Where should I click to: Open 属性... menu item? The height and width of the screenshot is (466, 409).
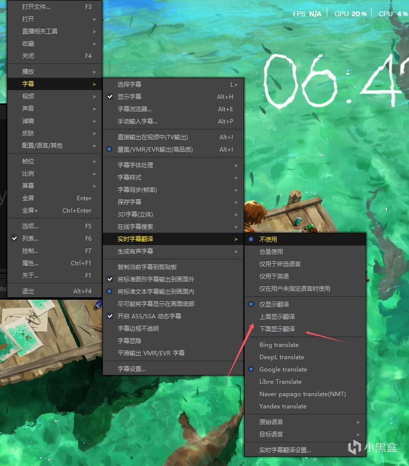click(x=55, y=263)
